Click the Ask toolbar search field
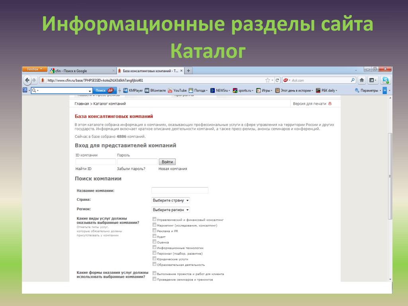Image resolution: width=408 pixels, height=306 pixels. coord(61,90)
